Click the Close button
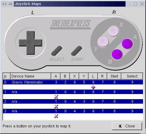146x134 pixels. click(127, 126)
